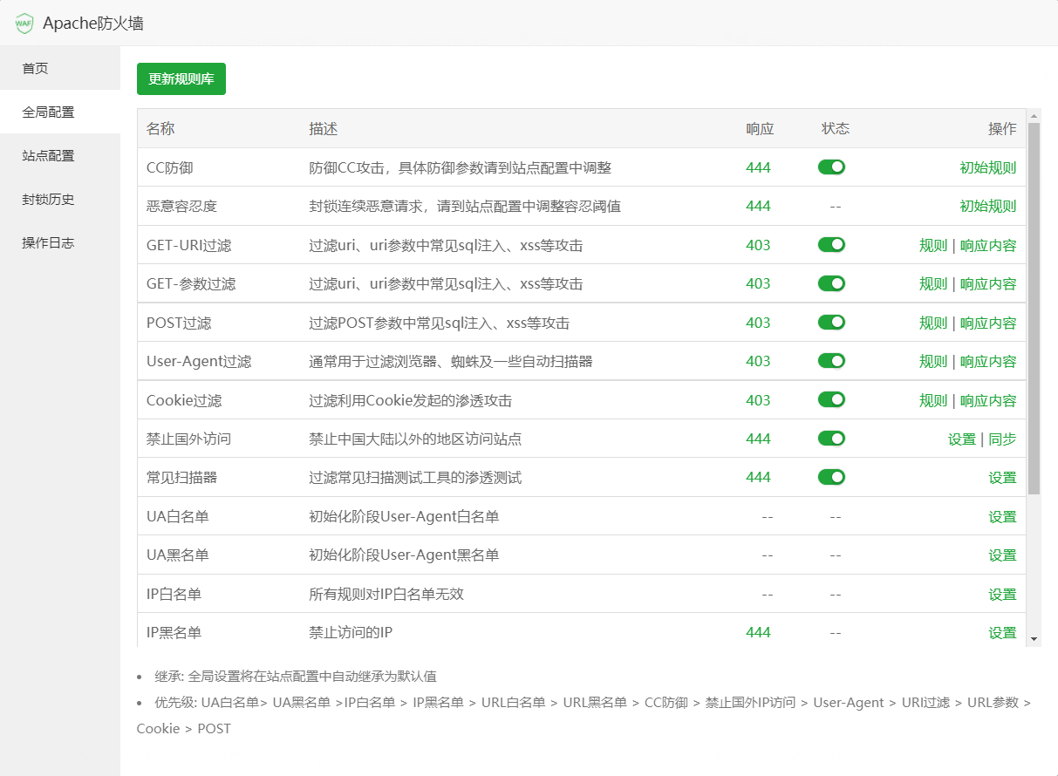Image resolution: width=1058 pixels, height=776 pixels.
Task: Open 响应内容 for Cookie过滤
Action: pyautogui.click(x=988, y=400)
